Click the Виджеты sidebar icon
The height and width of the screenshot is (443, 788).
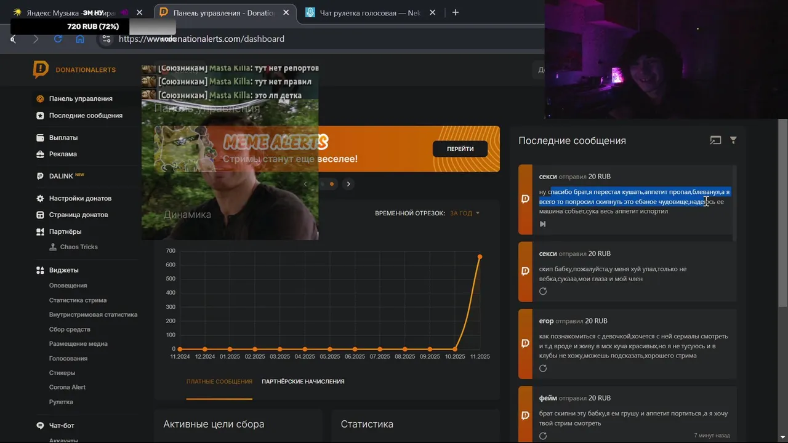(x=40, y=270)
